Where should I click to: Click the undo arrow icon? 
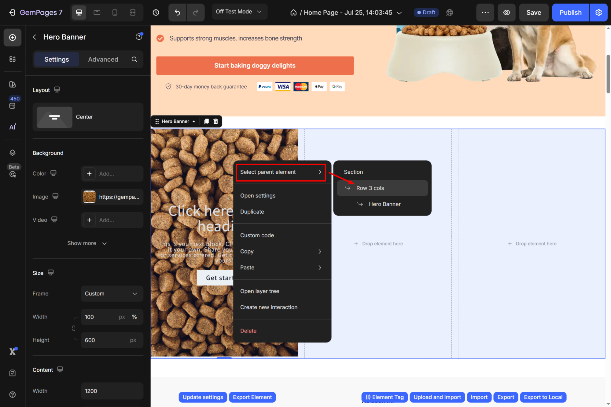(x=177, y=13)
